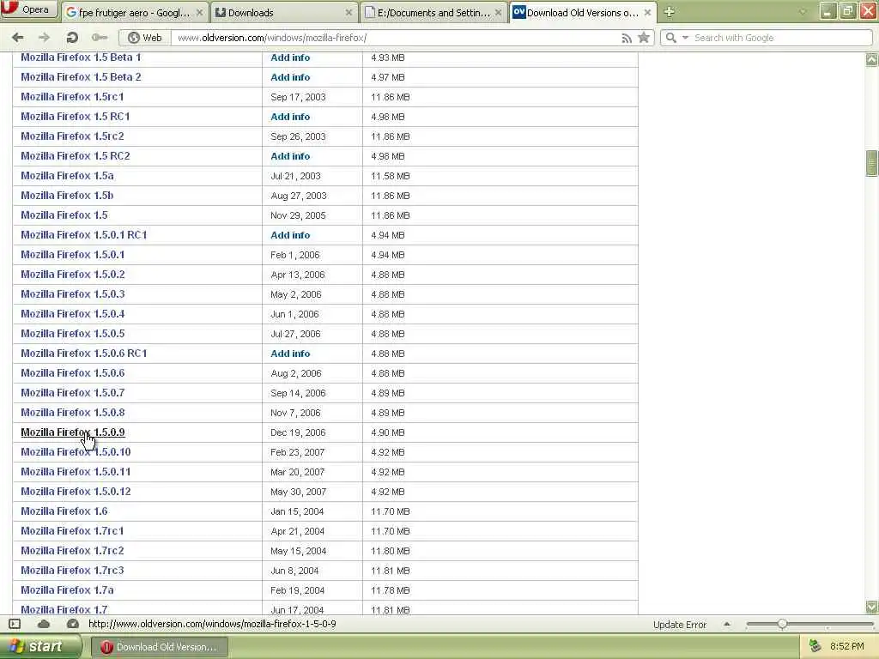The height and width of the screenshot is (659, 879).
Task: Open the search engine dropdown arrow
Action: [685, 38]
